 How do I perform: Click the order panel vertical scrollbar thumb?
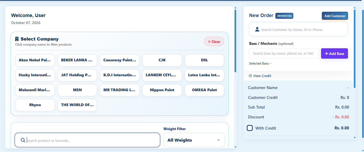click(355, 49)
